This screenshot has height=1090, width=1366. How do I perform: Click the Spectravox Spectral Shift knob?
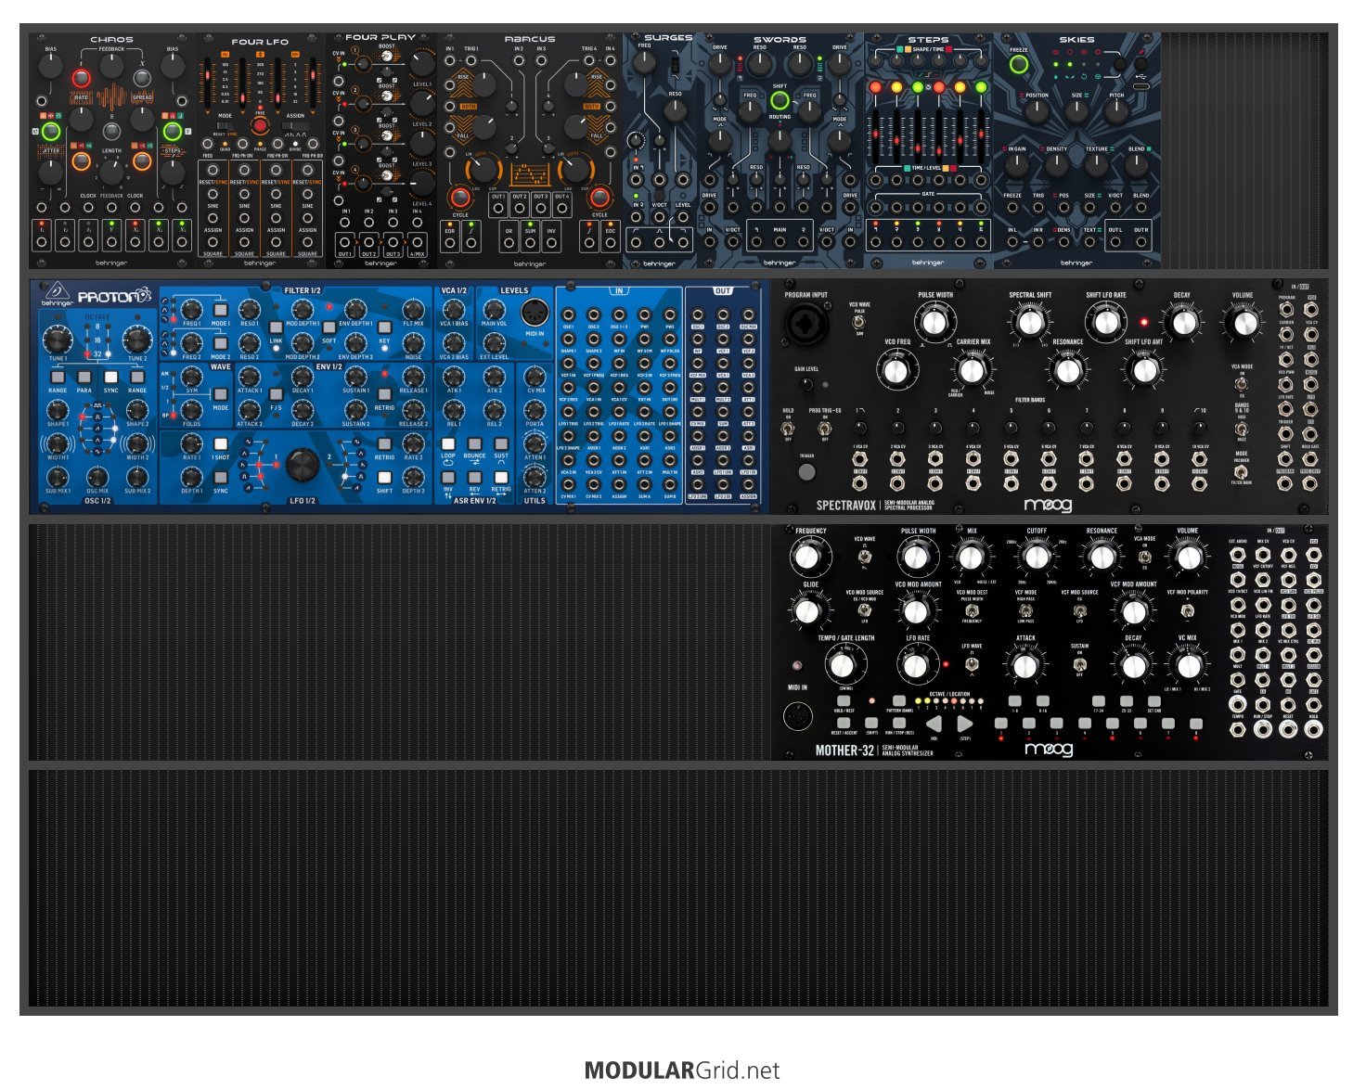coord(1029,322)
